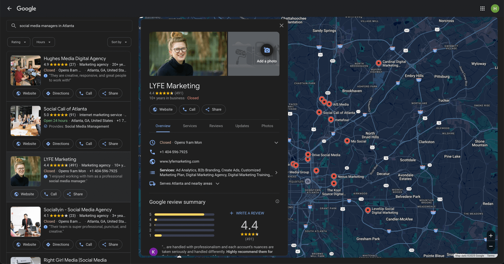Image resolution: width=504 pixels, height=264 pixels.
Task: Switch to the Services tab
Action: point(190,126)
